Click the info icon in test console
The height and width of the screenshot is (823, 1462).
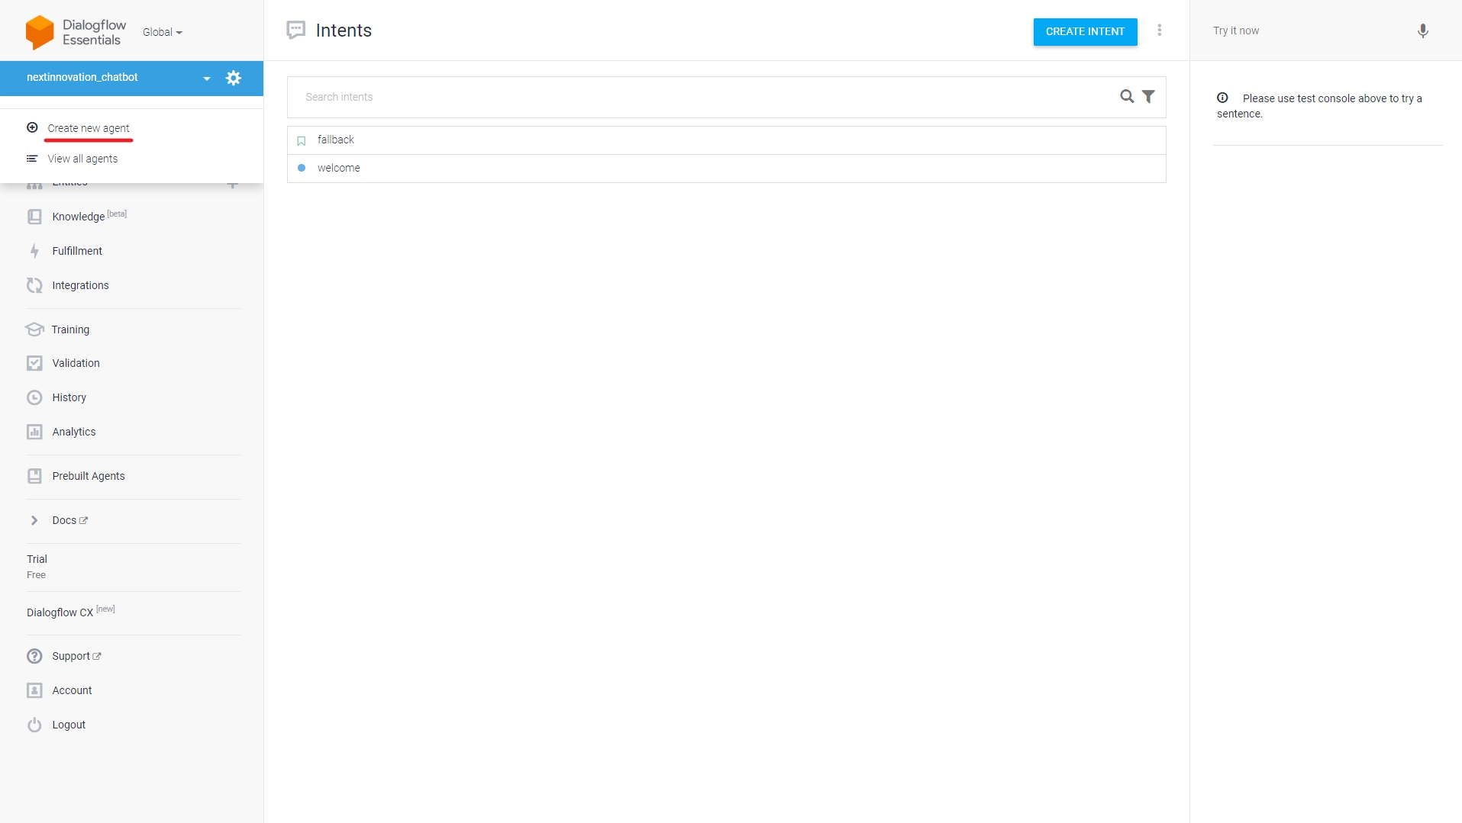1222,98
